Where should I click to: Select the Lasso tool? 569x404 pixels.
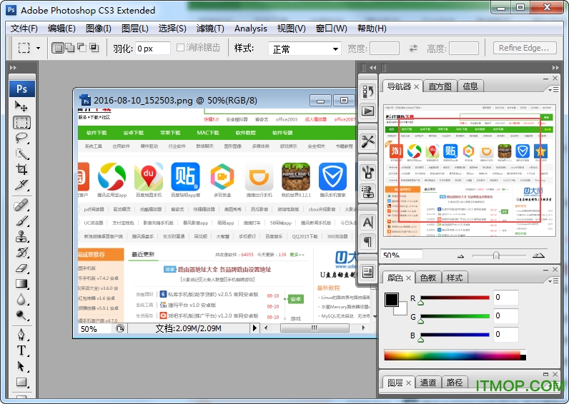coord(21,138)
